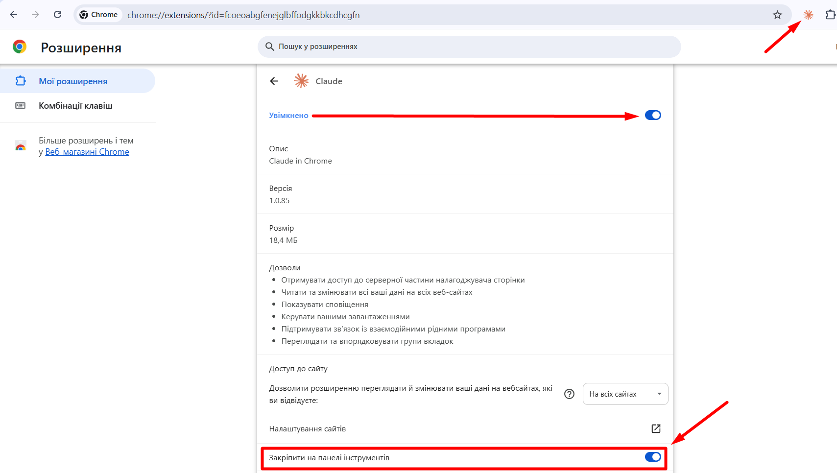
Task: Focus the Пошук у розширеннях field
Action: (469, 47)
